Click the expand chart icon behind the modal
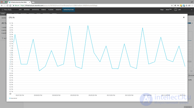 pos(192,71)
